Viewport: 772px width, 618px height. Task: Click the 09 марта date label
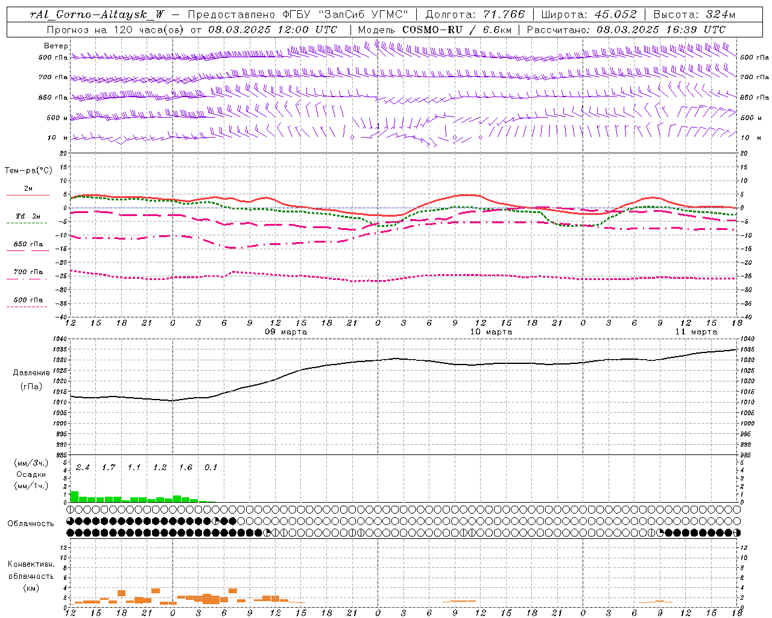[286, 332]
